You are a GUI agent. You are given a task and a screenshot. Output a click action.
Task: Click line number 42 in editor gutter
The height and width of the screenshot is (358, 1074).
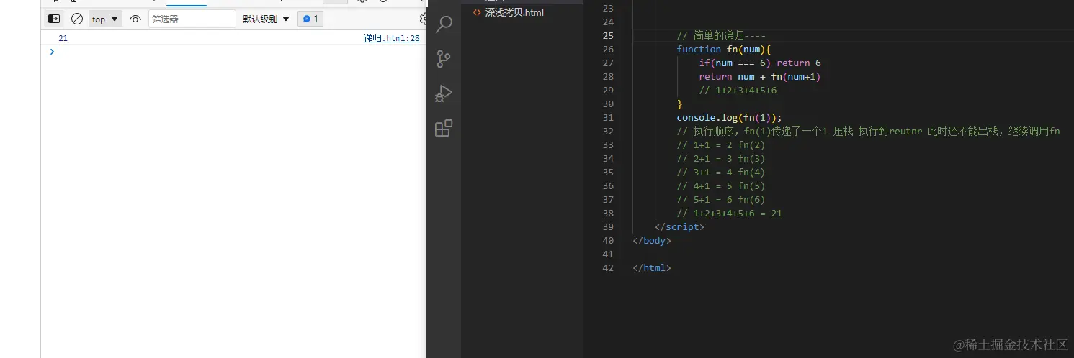click(x=607, y=267)
